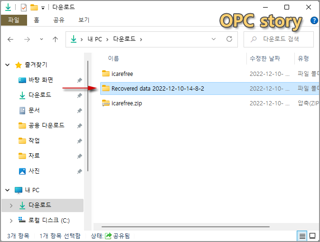Viewport: 320px width, 242px height.
Task: Open 문서 in the navigation pane
Action: pos(34,111)
